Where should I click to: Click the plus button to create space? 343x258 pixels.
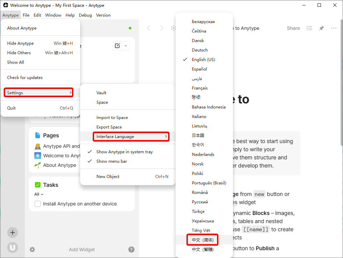[13, 233]
